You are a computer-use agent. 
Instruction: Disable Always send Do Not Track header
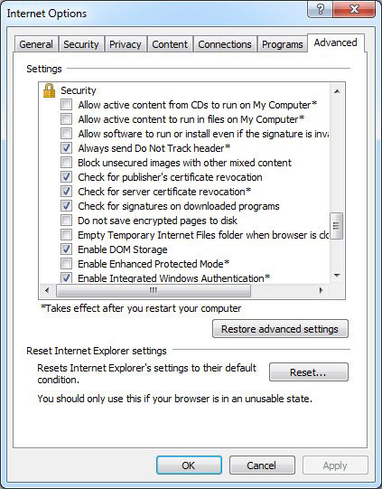[x=66, y=148]
